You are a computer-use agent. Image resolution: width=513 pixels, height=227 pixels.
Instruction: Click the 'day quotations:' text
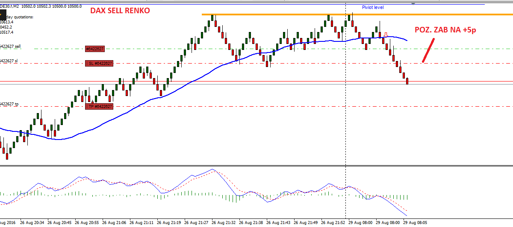[x=19, y=17]
